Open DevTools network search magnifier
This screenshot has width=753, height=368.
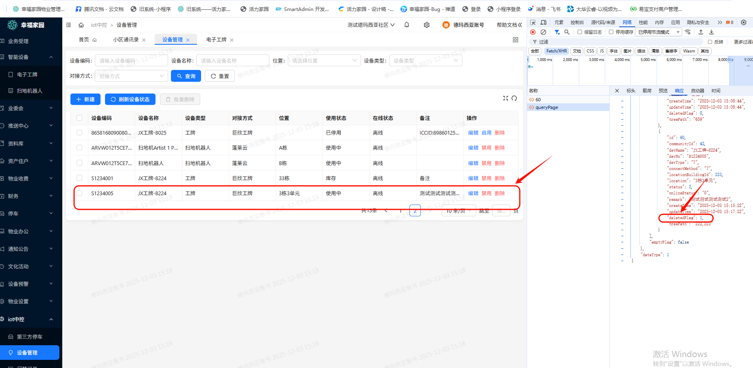coord(567,32)
